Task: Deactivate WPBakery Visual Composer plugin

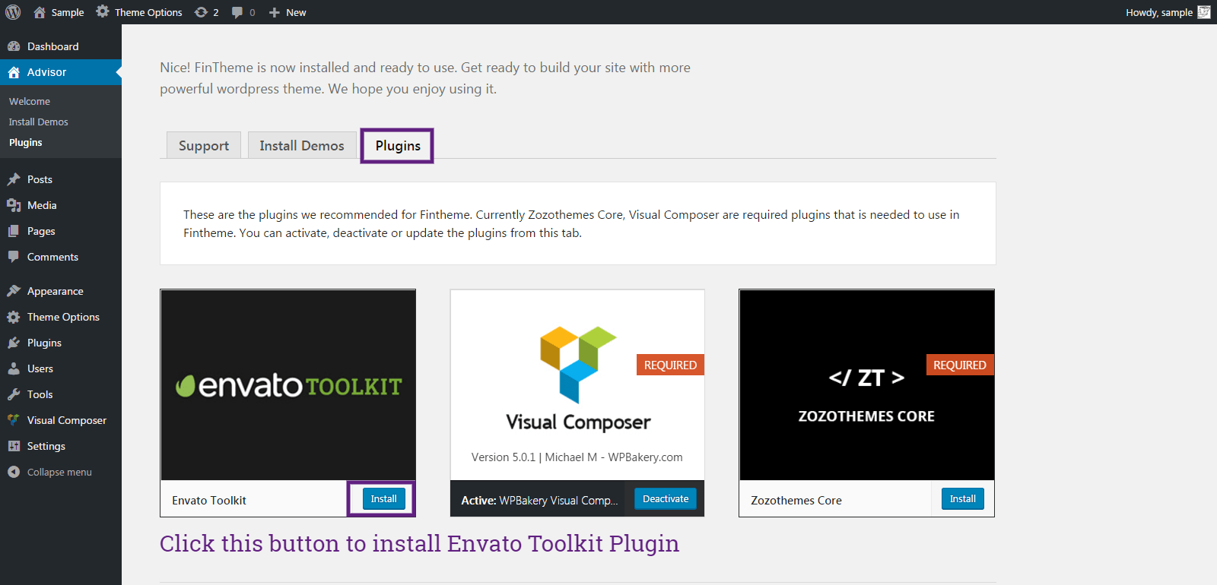Action: coord(666,499)
